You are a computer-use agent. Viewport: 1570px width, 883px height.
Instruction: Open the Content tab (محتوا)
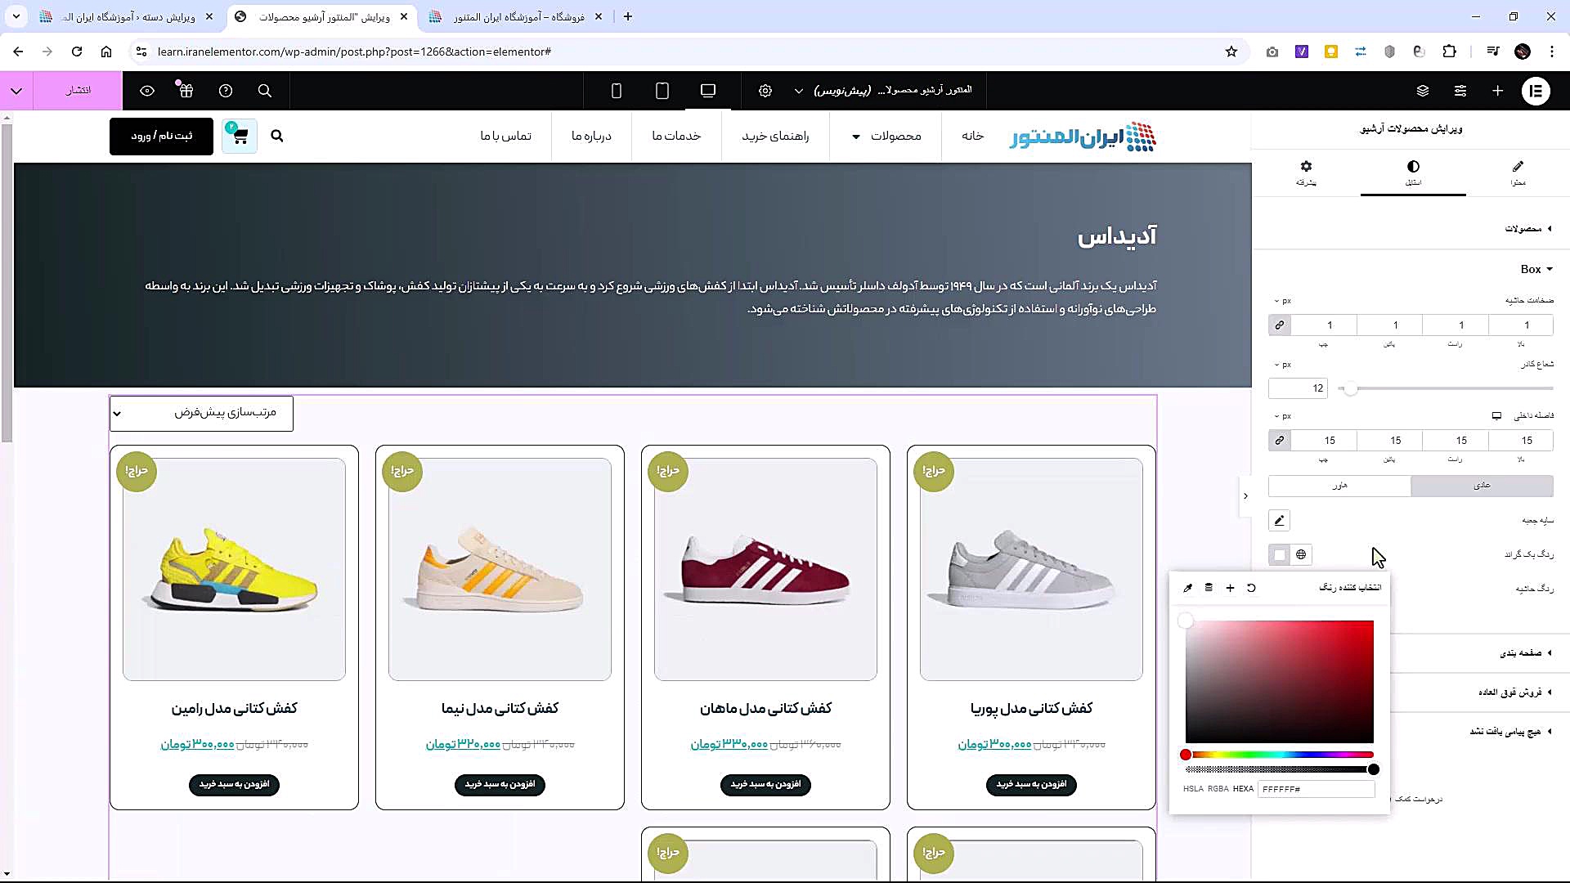[1518, 173]
